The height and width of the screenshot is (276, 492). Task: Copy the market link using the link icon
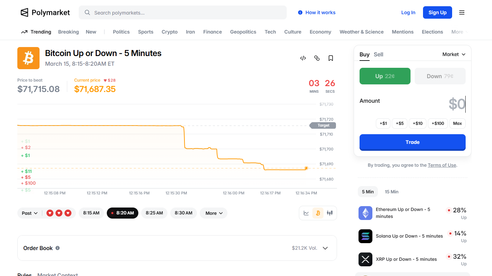point(317,58)
